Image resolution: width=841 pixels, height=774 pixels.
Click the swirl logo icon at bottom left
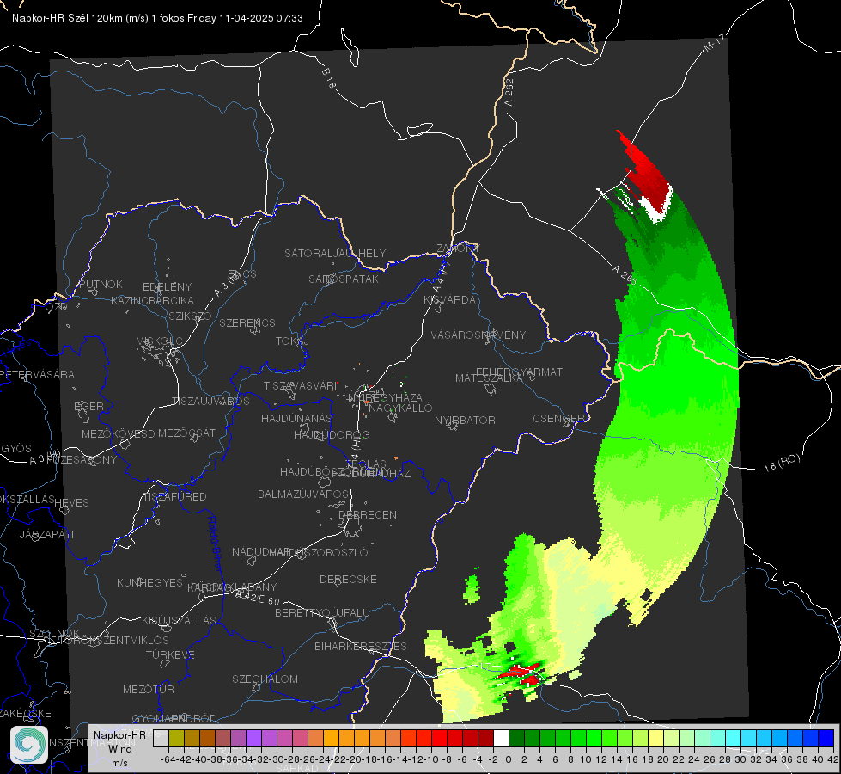29,745
